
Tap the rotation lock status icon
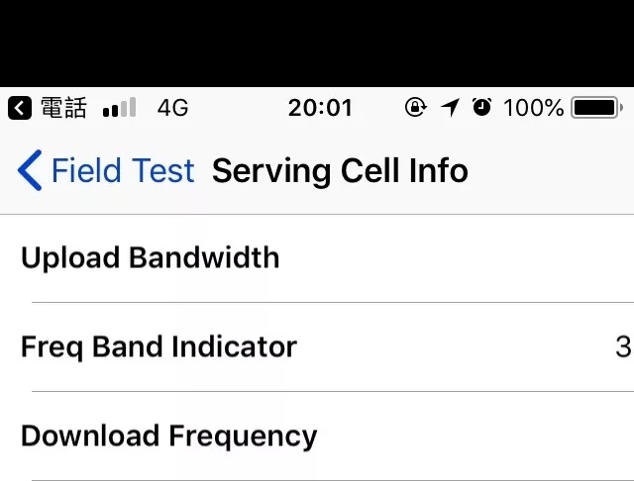tap(416, 108)
